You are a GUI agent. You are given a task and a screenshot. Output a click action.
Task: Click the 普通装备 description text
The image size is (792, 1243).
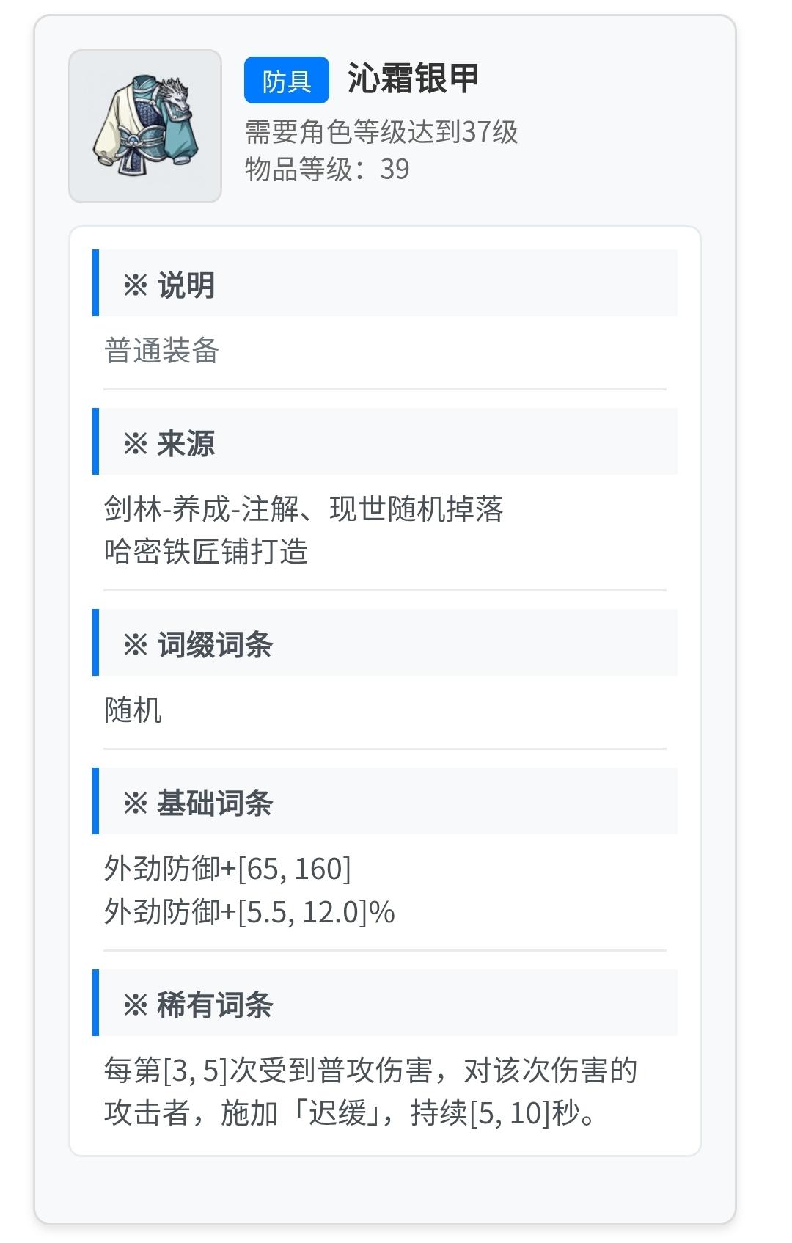coord(162,351)
